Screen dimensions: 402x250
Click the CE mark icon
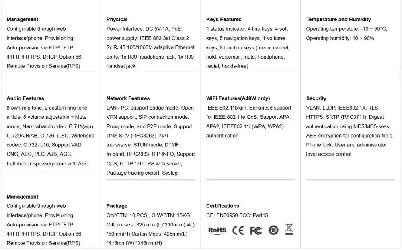(x=238, y=230)
